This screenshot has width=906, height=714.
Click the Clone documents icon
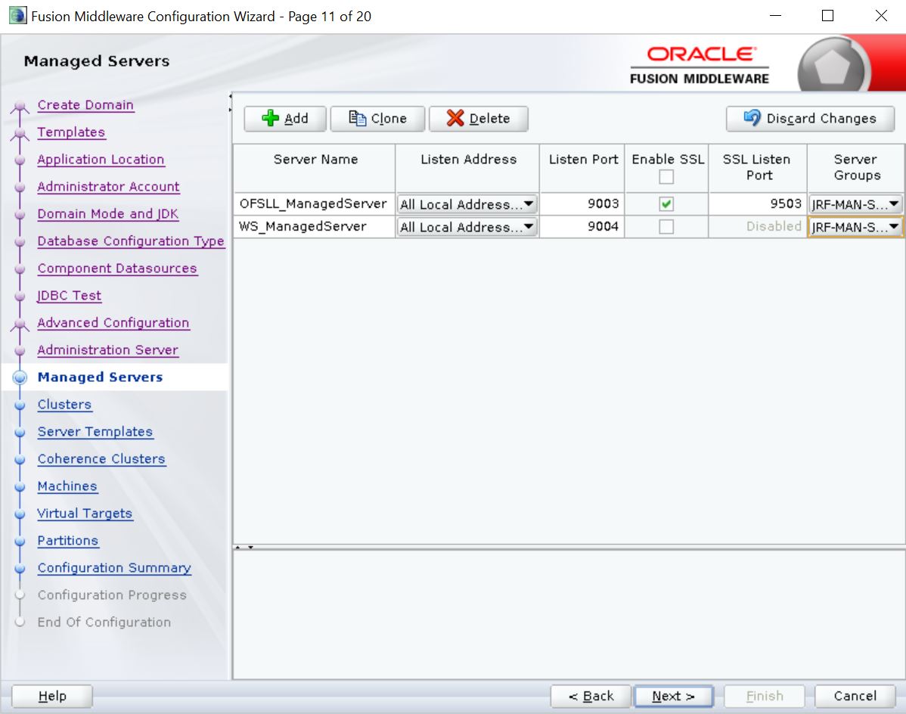click(357, 119)
